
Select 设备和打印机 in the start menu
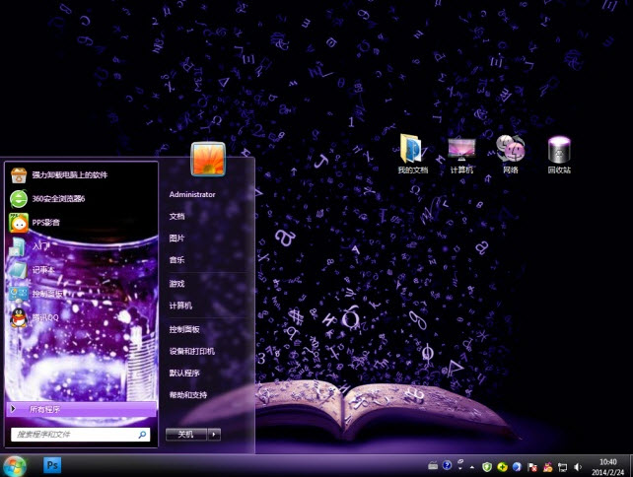click(191, 351)
